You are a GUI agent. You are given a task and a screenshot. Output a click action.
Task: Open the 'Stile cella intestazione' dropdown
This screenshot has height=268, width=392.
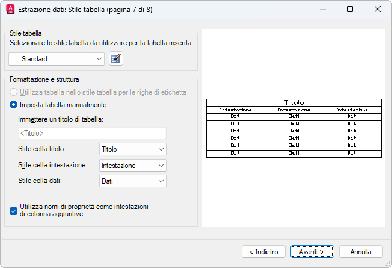132,165
